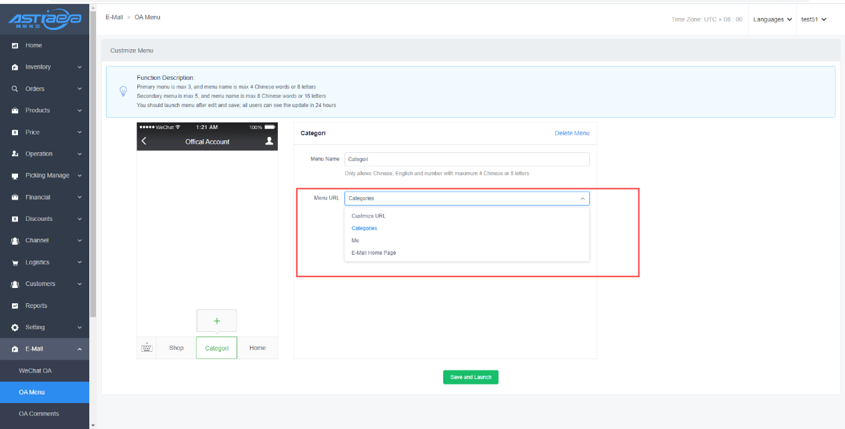Click the profile icon in Offical Account header
The width and height of the screenshot is (845, 429).
269,141
